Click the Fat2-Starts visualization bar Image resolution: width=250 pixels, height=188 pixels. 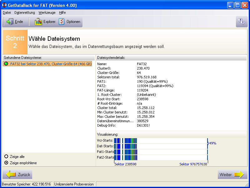161,158
